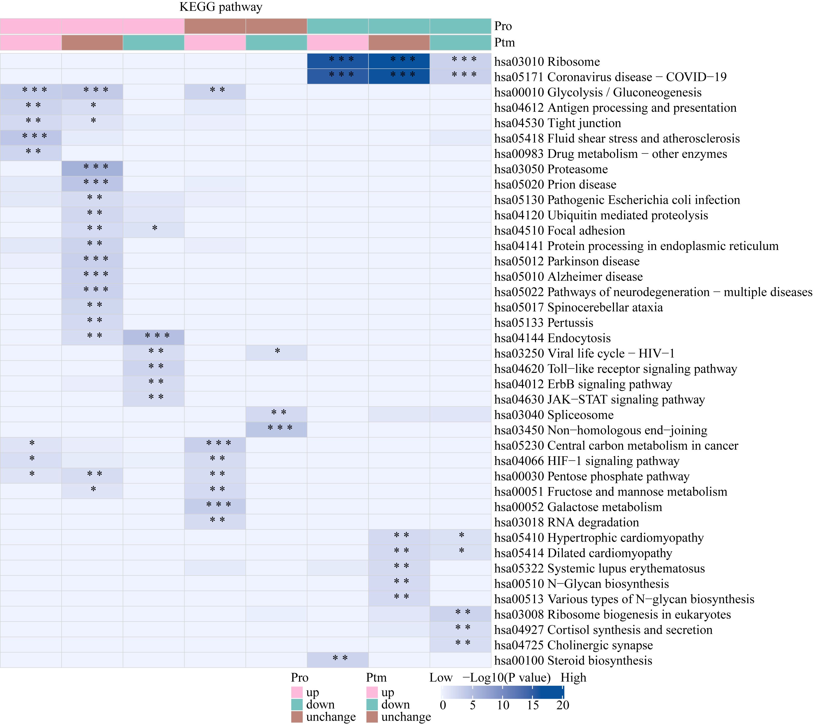813x725 pixels.
Task: Select the 'hsa05133 Pertussis' label
Action: click(544, 323)
